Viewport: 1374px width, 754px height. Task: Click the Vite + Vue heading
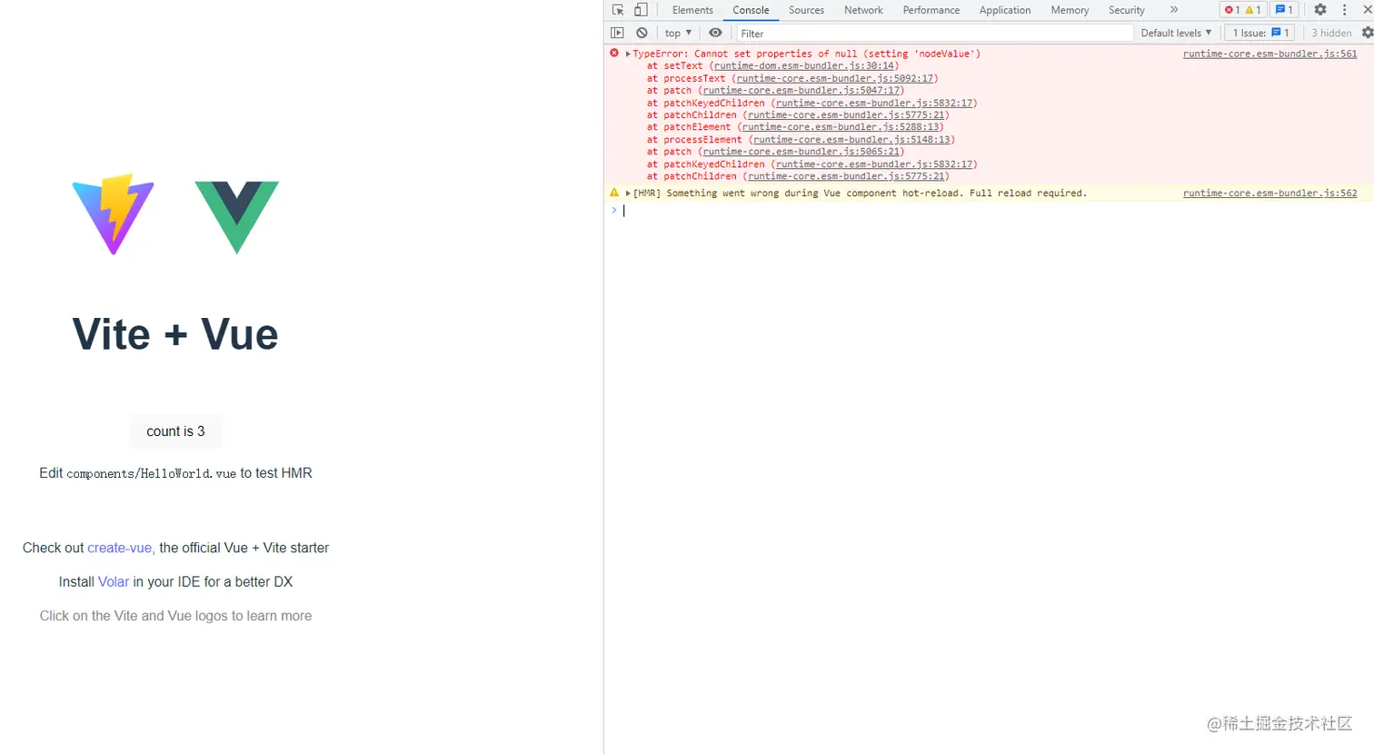(175, 334)
